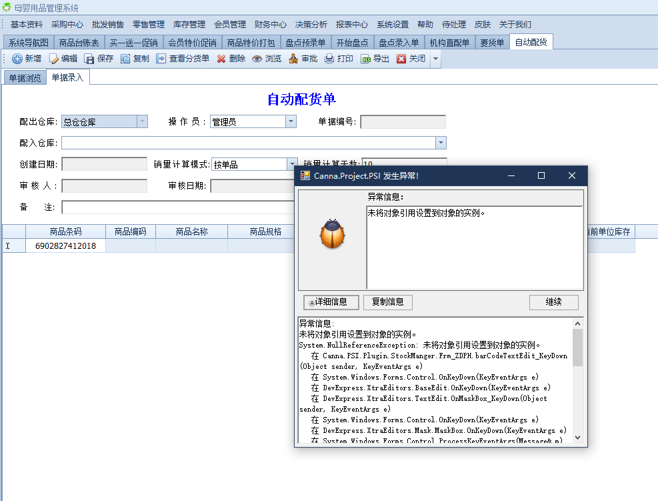Image resolution: width=658 pixels, height=501 pixels.
Task: Click the 导出 (export) icon
Action: pyautogui.click(x=365, y=59)
